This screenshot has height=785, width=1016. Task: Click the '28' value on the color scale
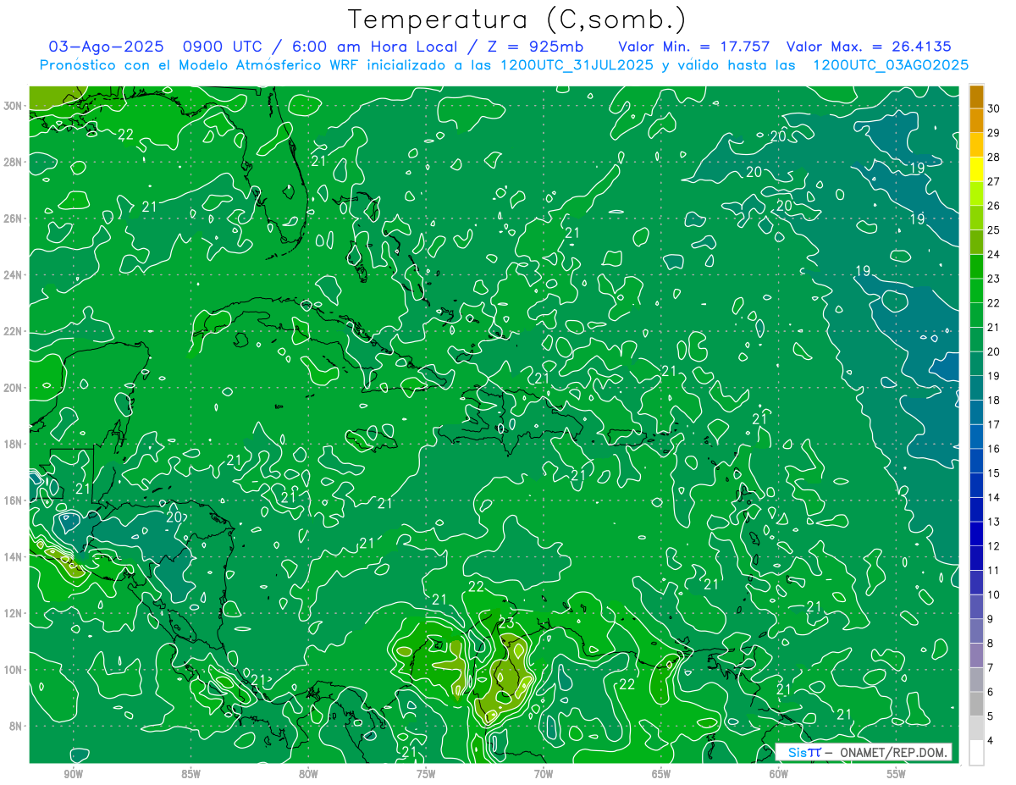tap(994, 157)
